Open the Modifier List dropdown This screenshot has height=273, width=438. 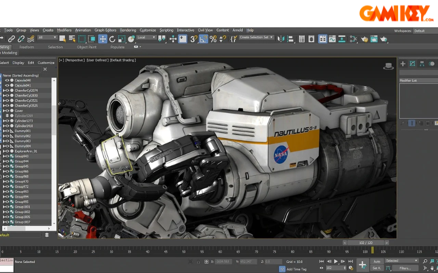pos(418,80)
